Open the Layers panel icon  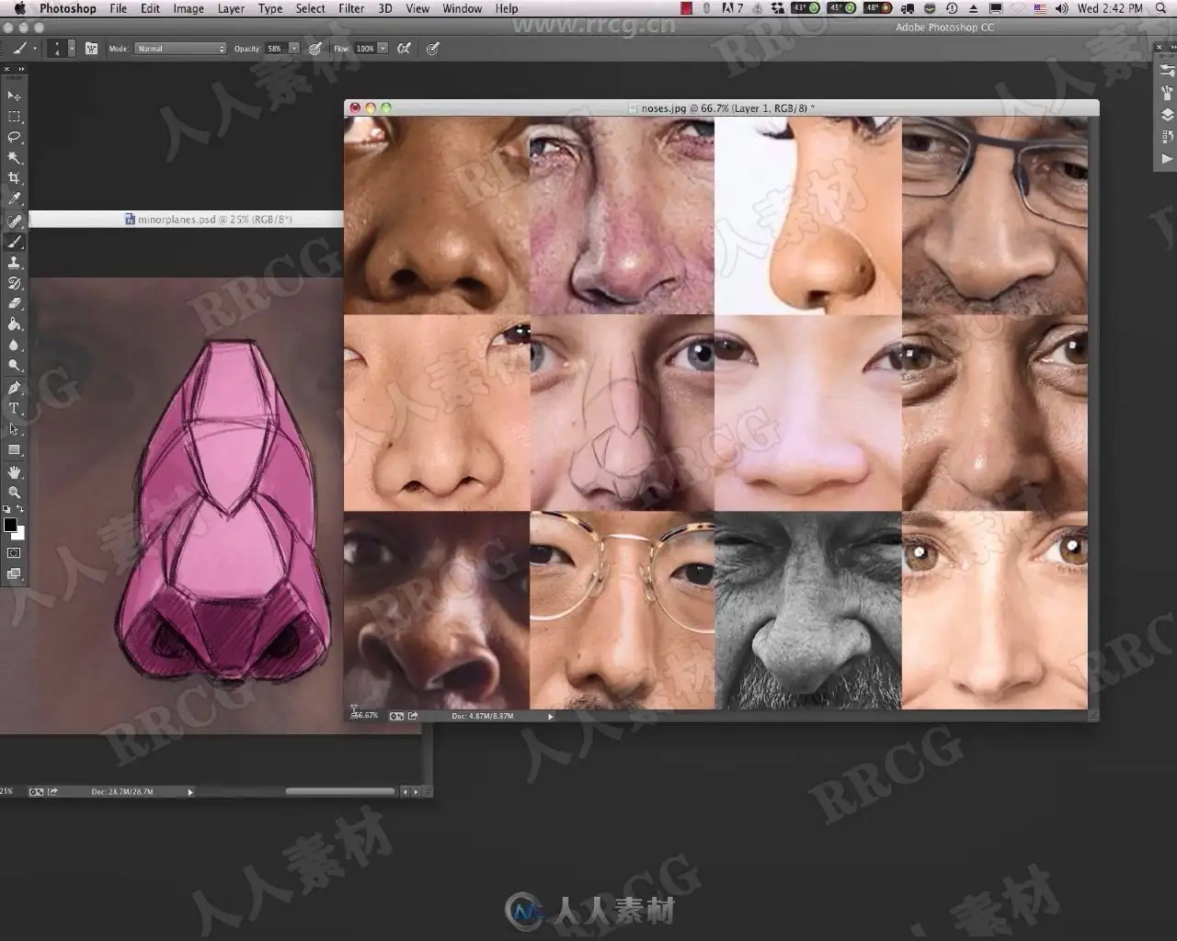[x=1167, y=115]
